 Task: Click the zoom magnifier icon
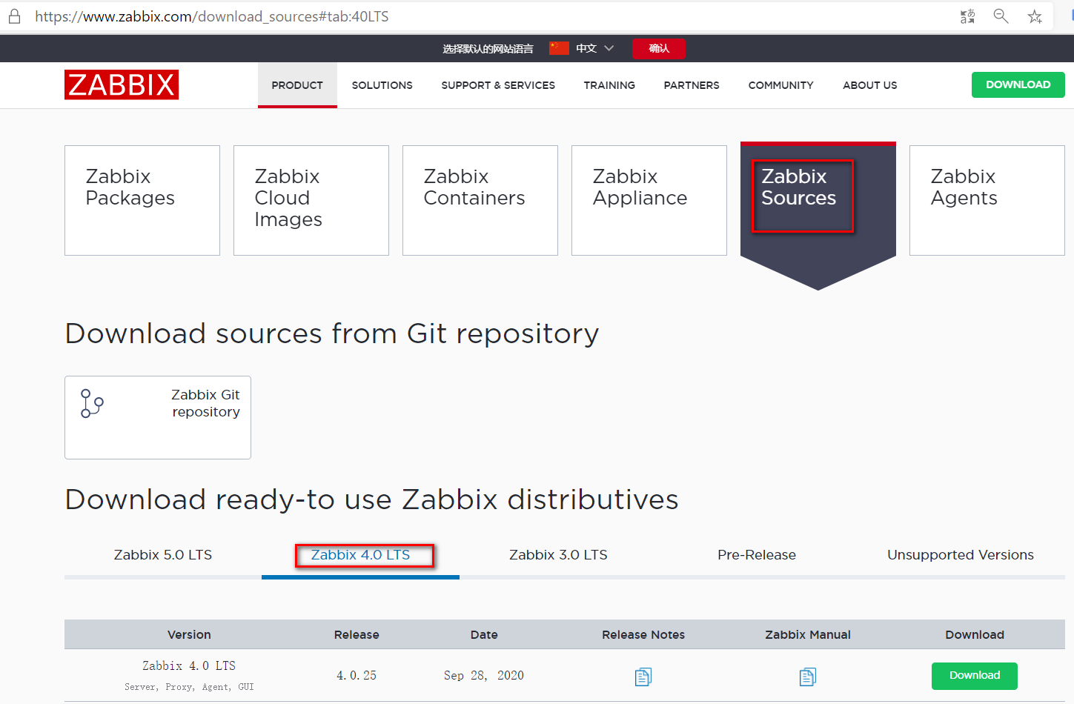tap(1001, 16)
